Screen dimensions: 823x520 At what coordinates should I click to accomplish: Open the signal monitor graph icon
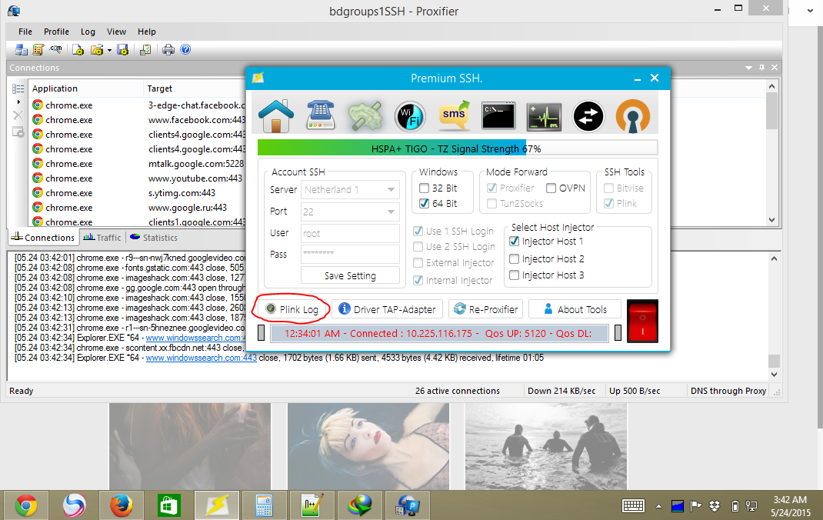point(544,116)
